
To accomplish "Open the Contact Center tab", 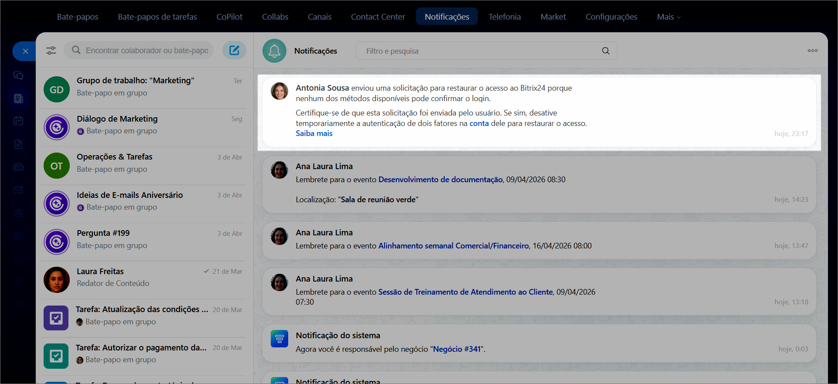I will 378,17.
